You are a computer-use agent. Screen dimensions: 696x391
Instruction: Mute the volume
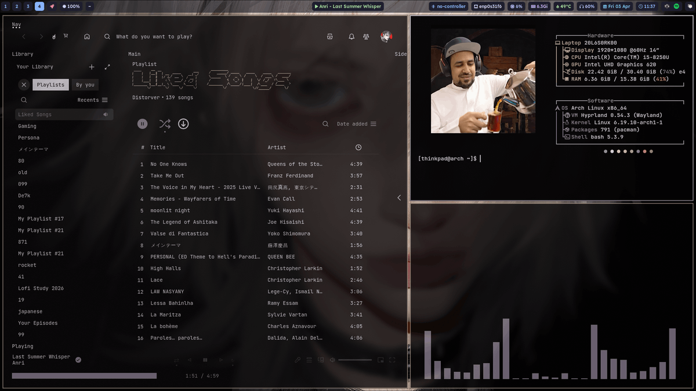pyautogui.click(x=331, y=360)
